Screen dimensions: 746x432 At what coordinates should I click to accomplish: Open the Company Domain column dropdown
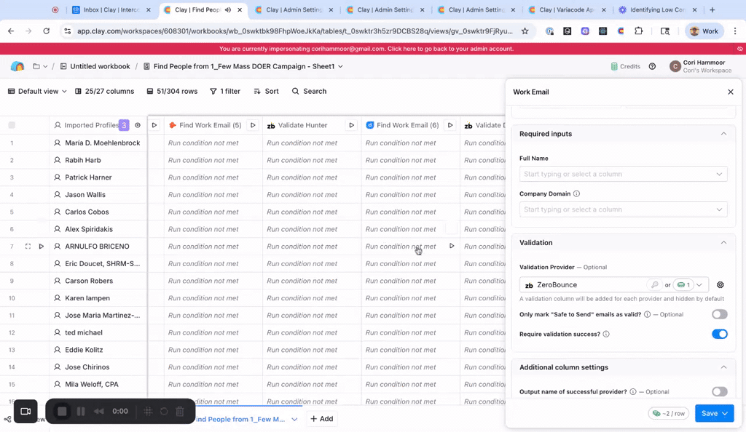623,209
